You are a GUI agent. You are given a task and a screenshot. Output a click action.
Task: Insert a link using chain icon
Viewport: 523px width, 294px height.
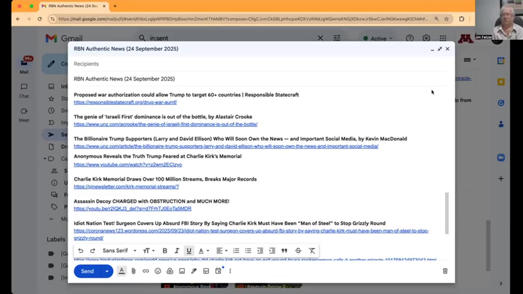pos(145,271)
